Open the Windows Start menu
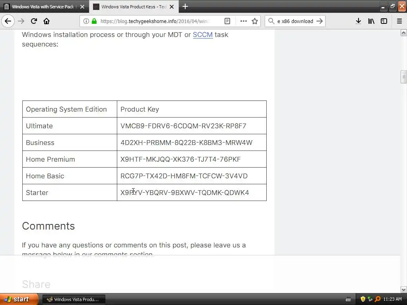The image size is (407, 305). (x=19, y=299)
